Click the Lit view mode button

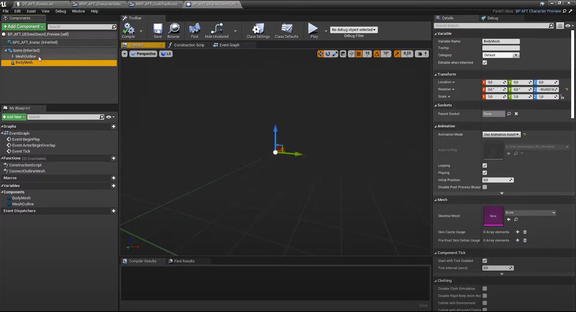click(166, 54)
